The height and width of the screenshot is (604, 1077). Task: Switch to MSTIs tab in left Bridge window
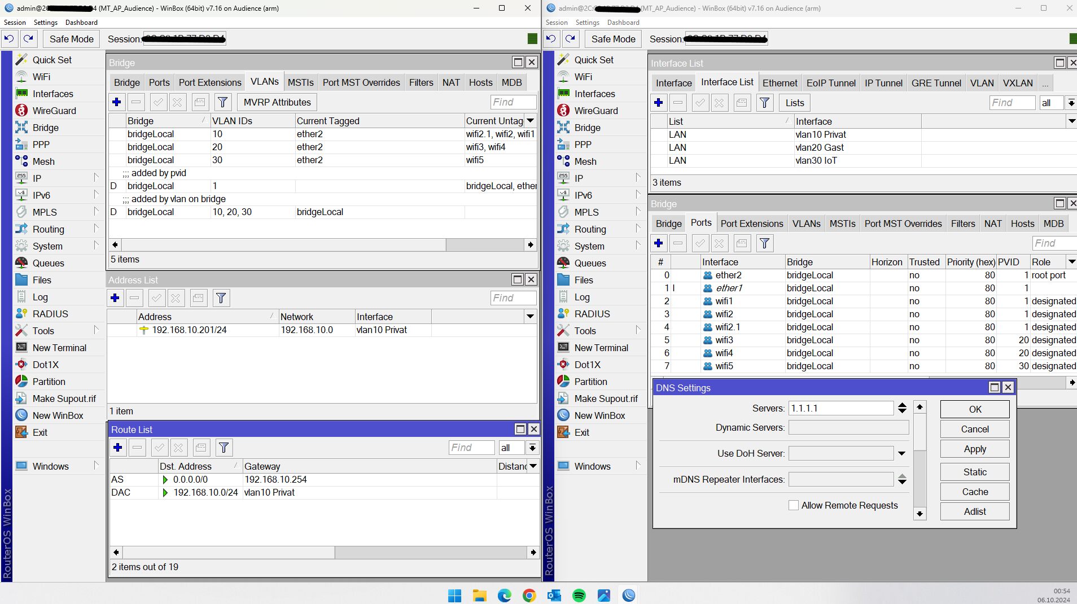300,82
